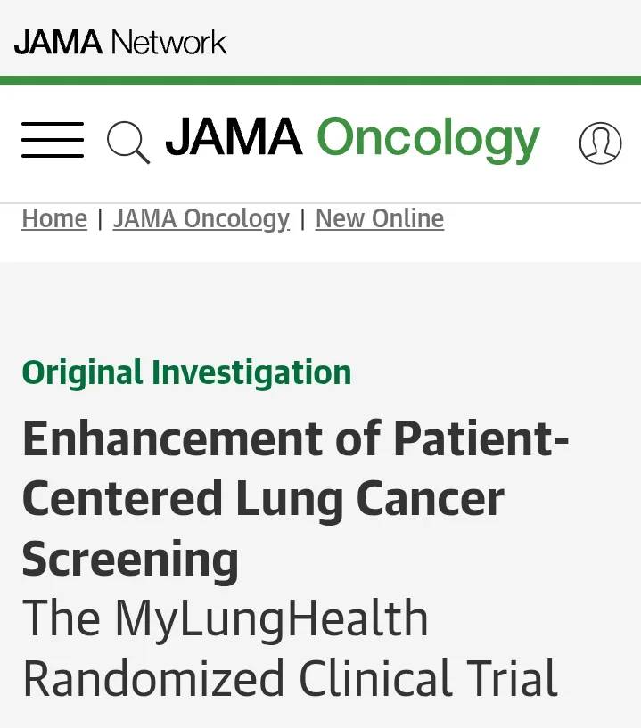641x728 pixels.
Task: Go to the Home breadcrumb link
Action: [x=54, y=218]
